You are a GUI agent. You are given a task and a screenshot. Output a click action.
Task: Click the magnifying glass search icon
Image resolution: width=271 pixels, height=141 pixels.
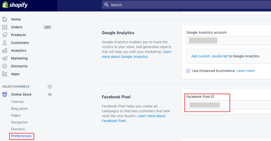(106, 5)
